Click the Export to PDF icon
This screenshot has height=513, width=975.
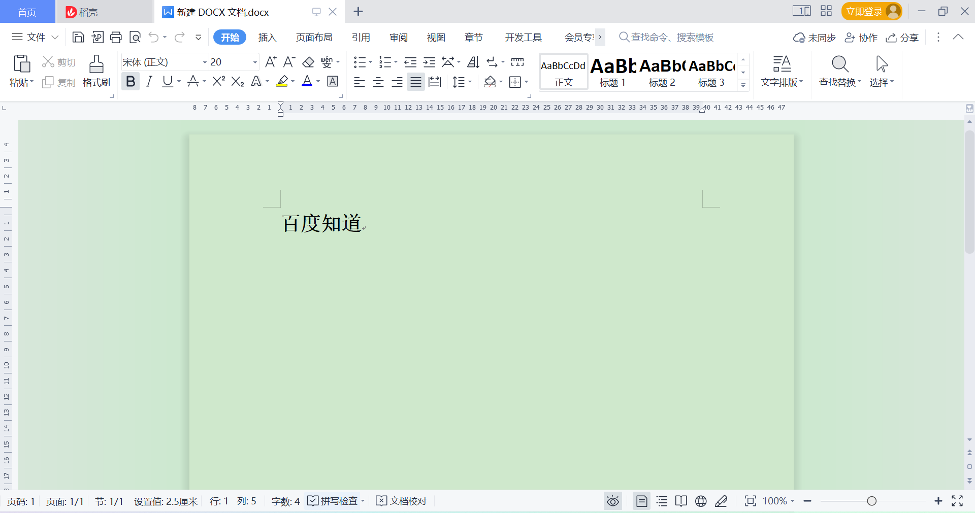coord(97,37)
